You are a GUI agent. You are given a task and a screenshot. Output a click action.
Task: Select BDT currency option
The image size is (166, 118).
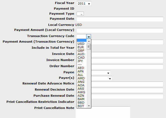[81, 106]
